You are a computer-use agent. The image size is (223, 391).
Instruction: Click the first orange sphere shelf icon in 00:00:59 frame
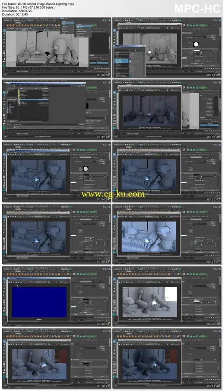(x=8, y=25)
